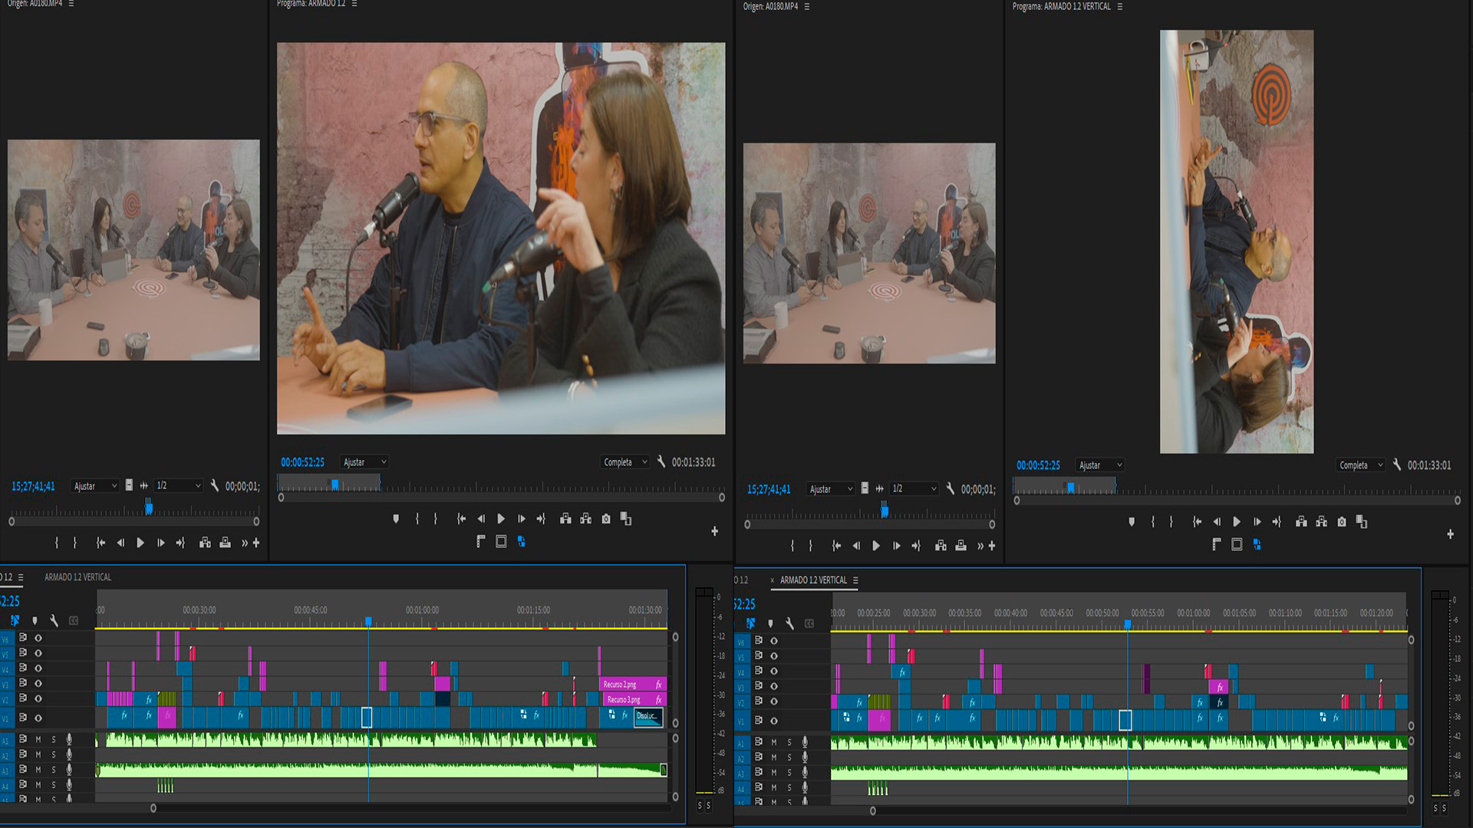The height and width of the screenshot is (828, 1473).
Task: Toggle captions CC icon in right timeline header
Action: (809, 623)
